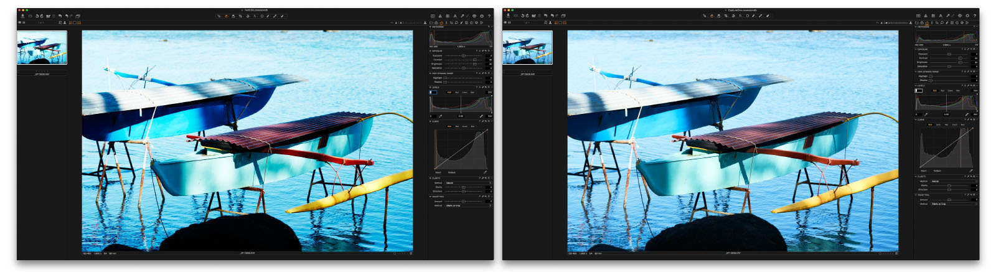Image resolution: width=996 pixels, height=272 pixels.
Task: Click Shadow slider in right window
Action: coord(949,80)
